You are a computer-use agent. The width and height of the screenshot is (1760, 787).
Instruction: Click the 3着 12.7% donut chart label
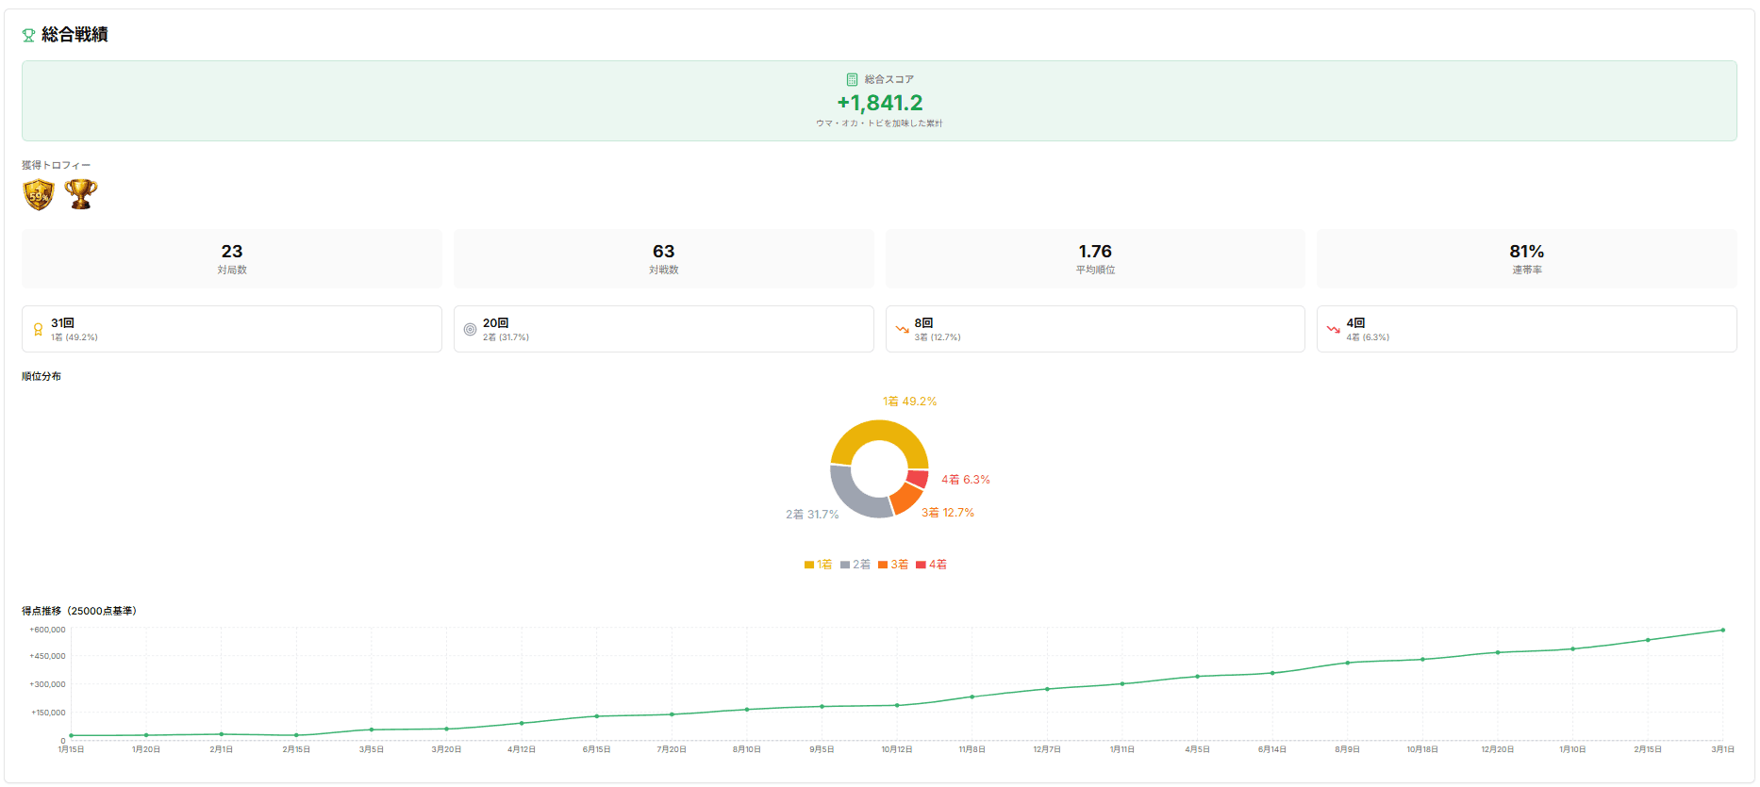pyautogui.click(x=947, y=513)
